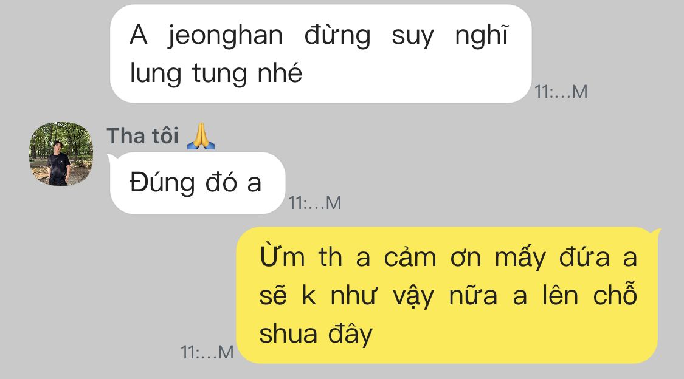684x379 pixels.
Task: Click the words lung tung
Action: pos(188,73)
